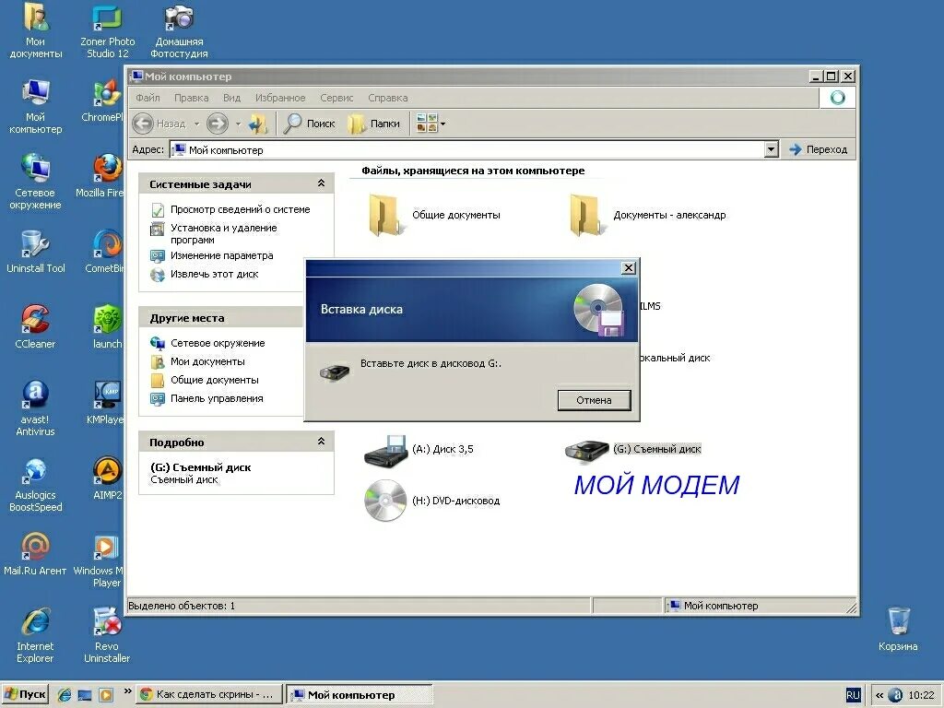Image resolution: width=944 pixels, height=708 pixels.
Task: Select the (G:) Съемный диск drive
Action: pos(633,450)
